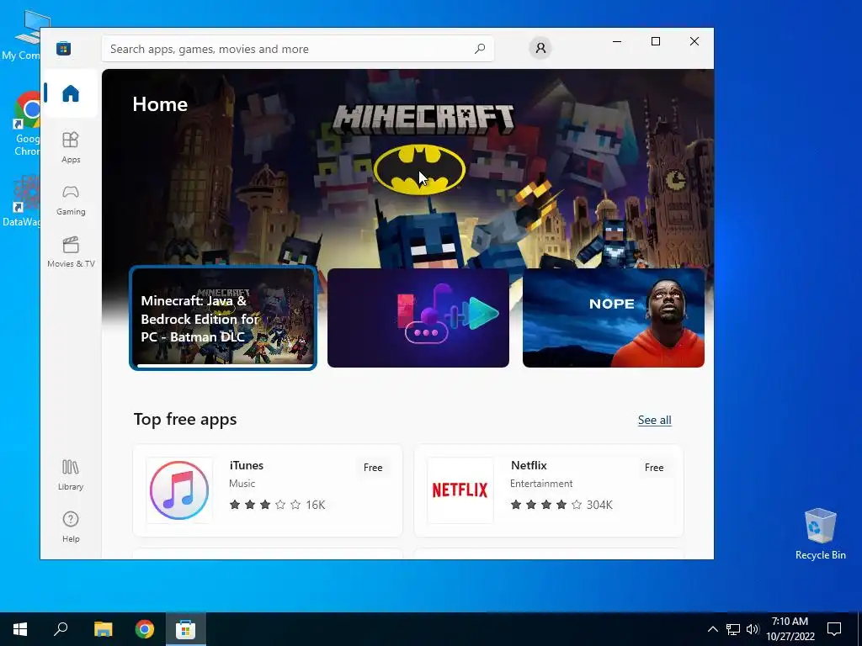
Task: Open the Apps section in sidebar
Action: tap(71, 147)
